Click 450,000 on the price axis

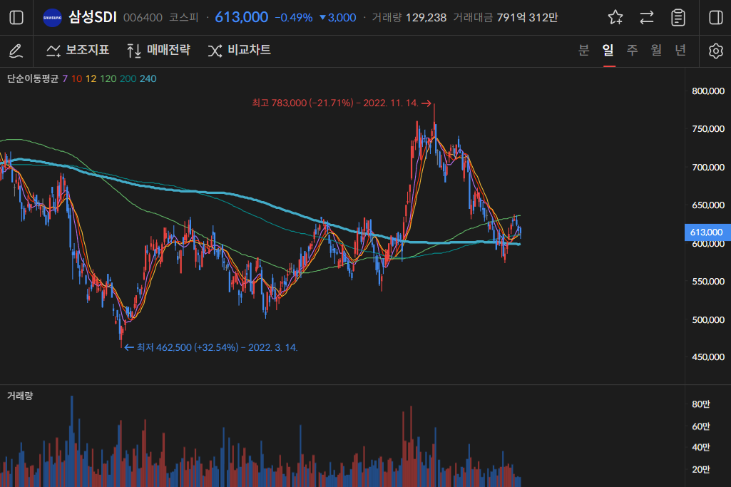coord(708,357)
